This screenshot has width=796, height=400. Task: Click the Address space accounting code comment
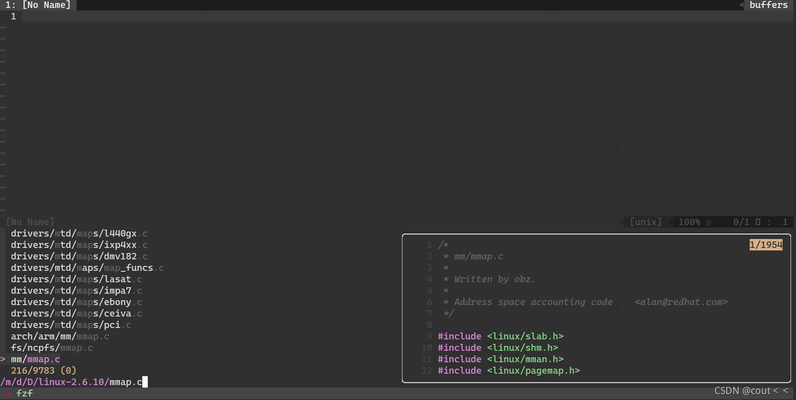tap(528, 302)
